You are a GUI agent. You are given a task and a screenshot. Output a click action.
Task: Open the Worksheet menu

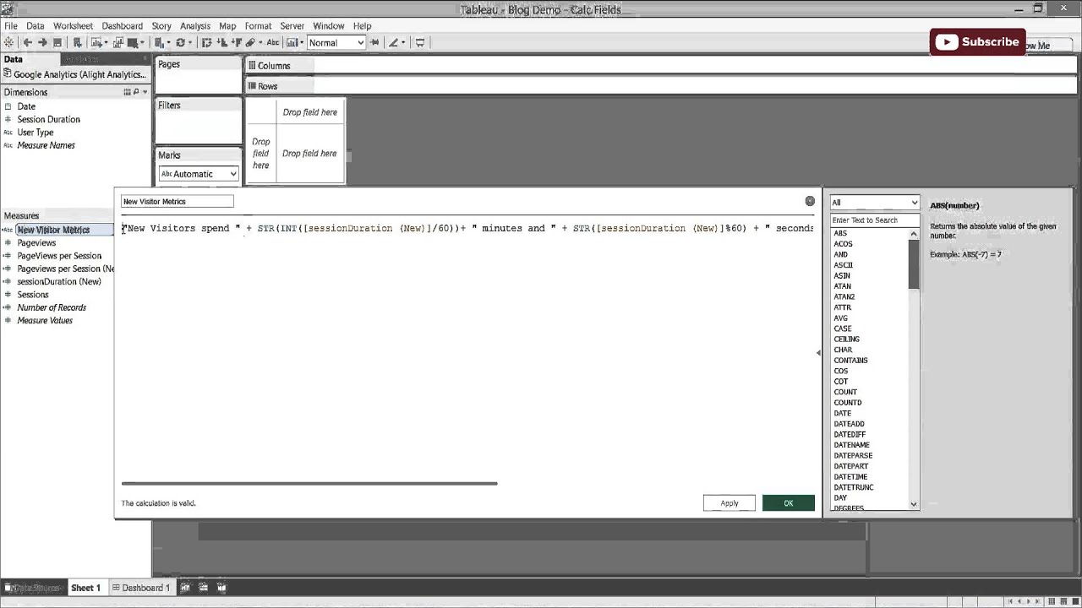[x=73, y=26]
